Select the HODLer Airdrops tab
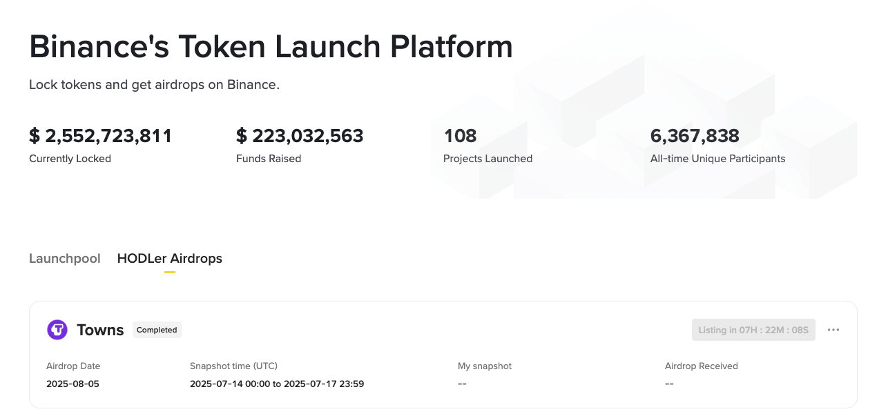The image size is (888, 416). pos(170,259)
